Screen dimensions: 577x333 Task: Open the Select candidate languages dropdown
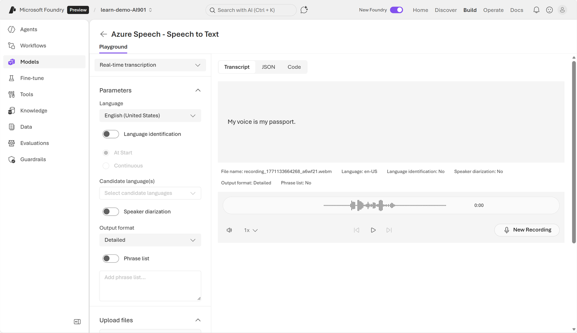coord(150,193)
